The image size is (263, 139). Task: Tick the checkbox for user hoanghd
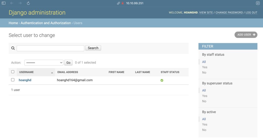click(13, 80)
